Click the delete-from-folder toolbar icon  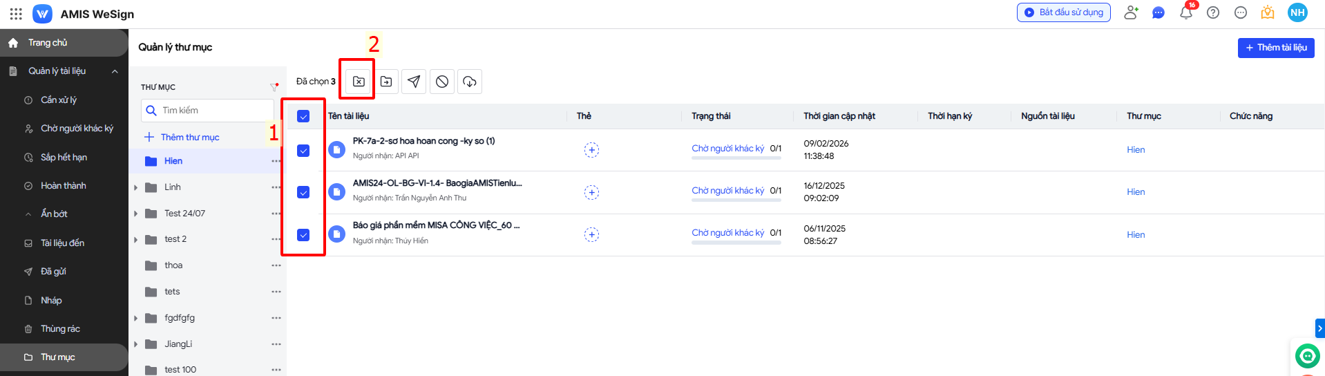coord(359,82)
